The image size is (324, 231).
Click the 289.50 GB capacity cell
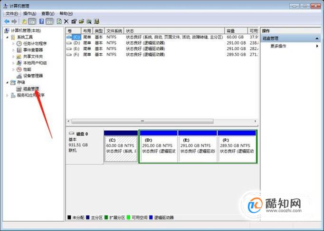coord(236,54)
